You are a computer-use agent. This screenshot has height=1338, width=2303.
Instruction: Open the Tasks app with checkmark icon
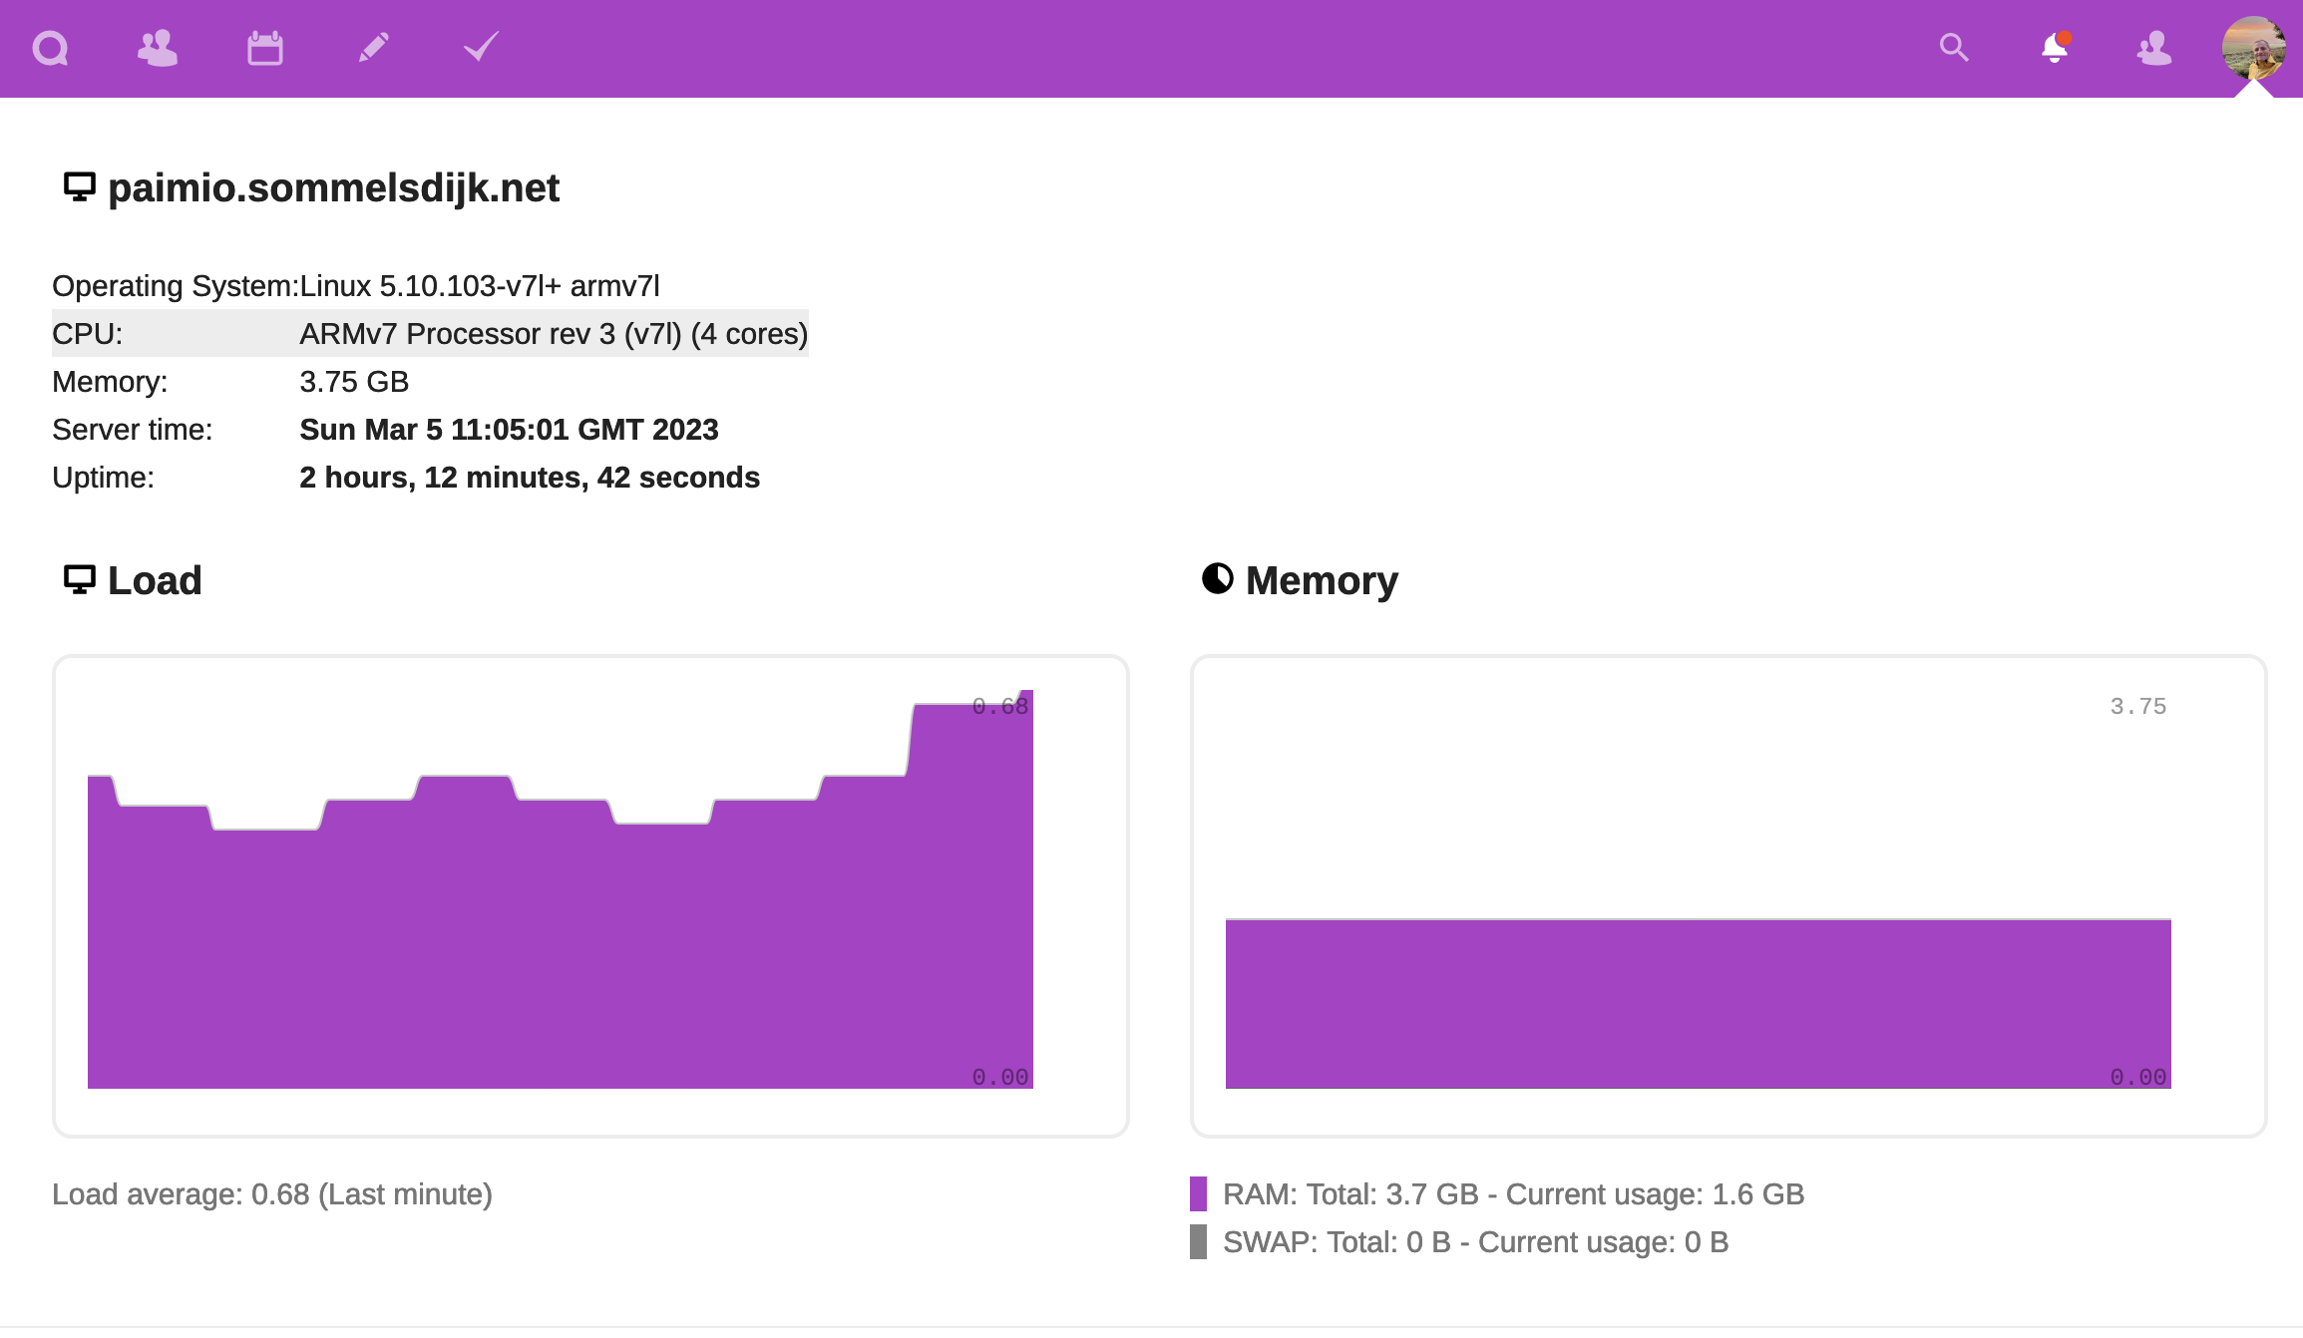[x=480, y=48]
